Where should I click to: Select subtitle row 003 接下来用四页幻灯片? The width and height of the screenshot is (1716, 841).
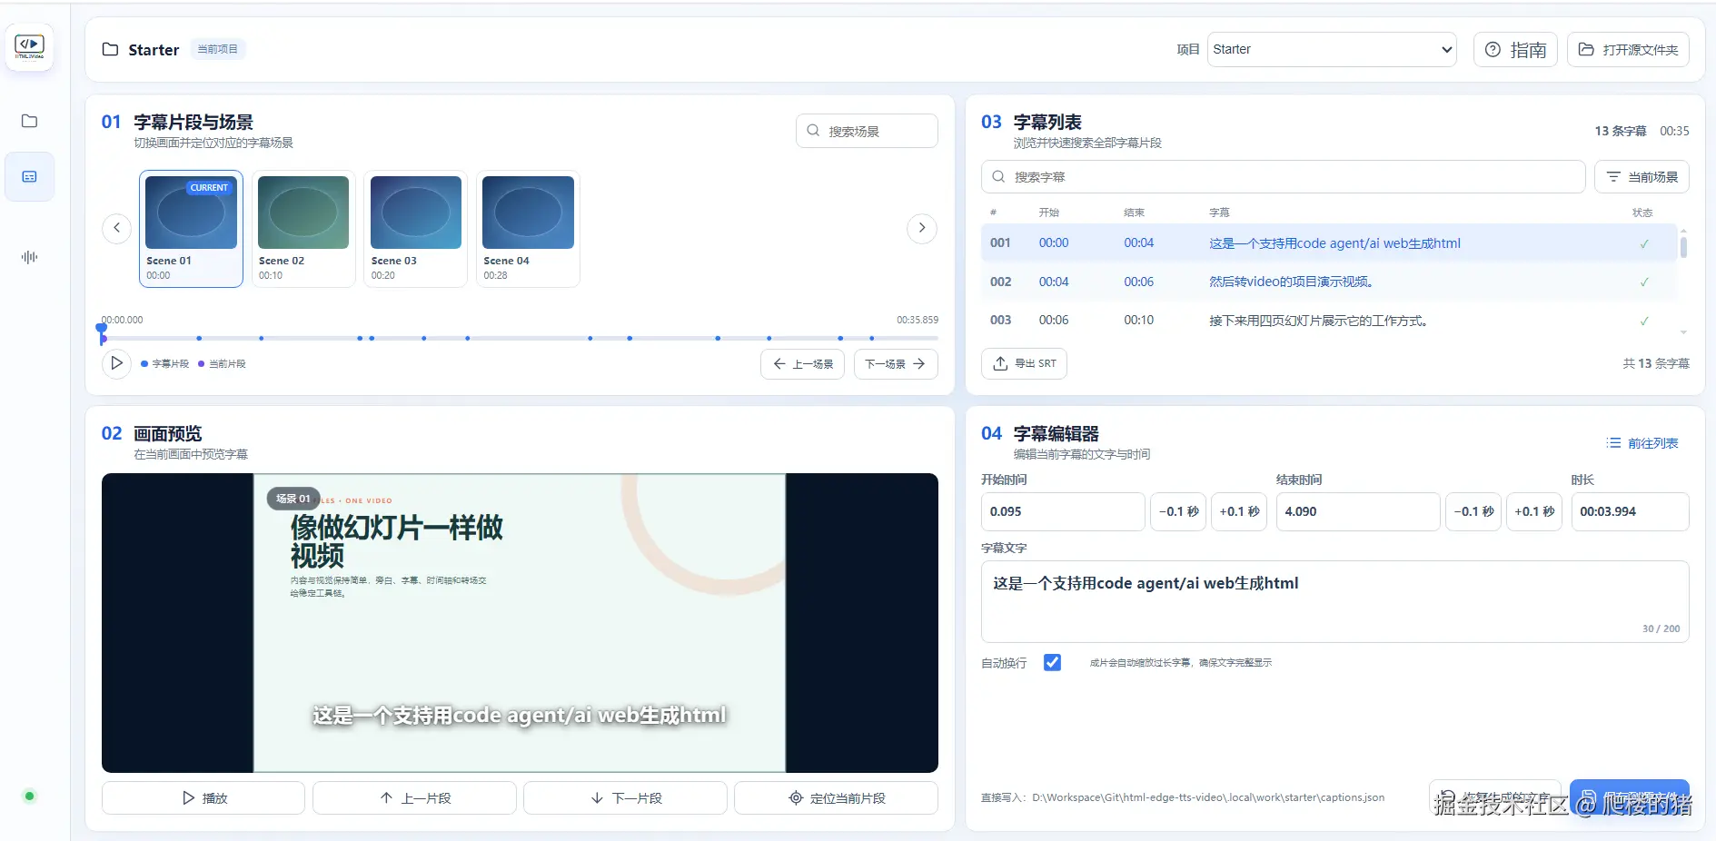coord(1329,321)
